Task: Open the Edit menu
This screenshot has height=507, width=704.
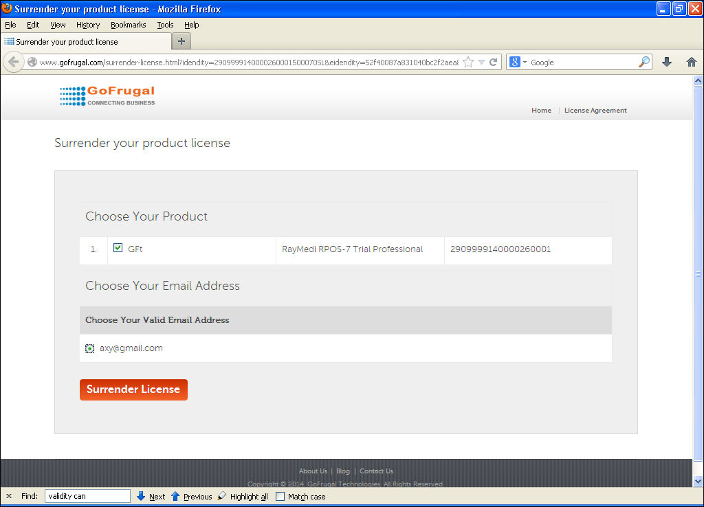Action: pyautogui.click(x=33, y=25)
